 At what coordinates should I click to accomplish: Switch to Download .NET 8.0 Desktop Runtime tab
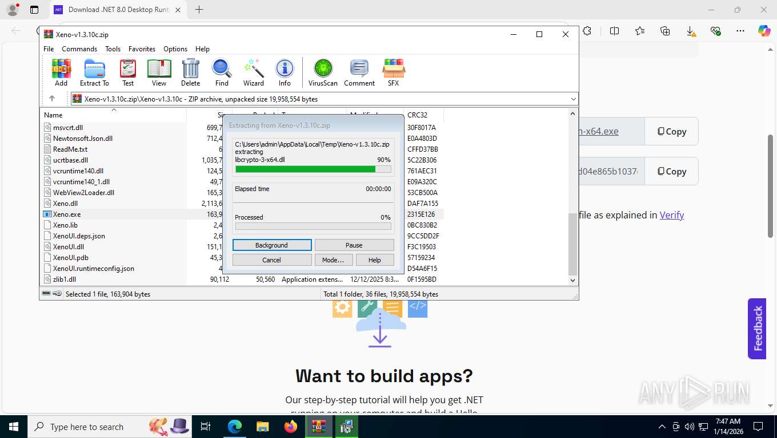[117, 10]
